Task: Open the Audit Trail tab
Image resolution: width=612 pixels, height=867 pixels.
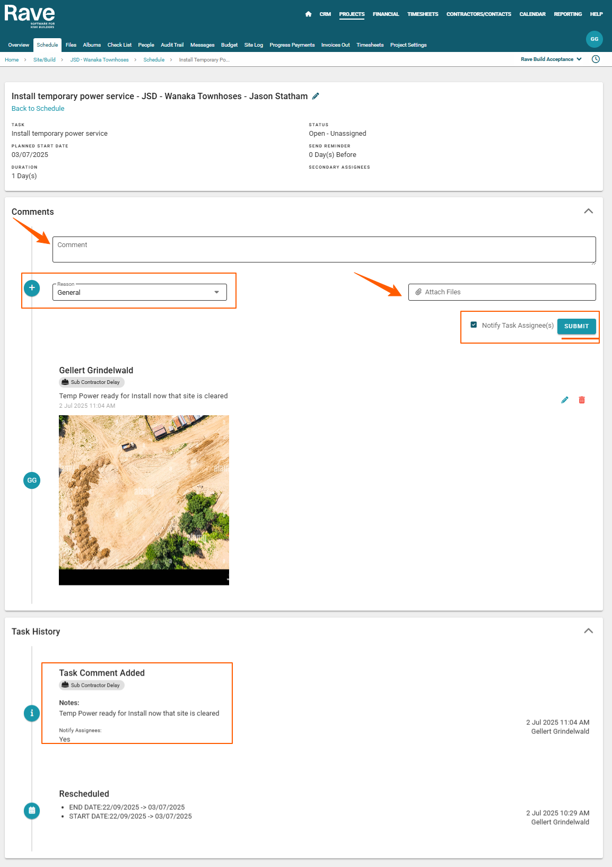Action: [x=172, y=45]
